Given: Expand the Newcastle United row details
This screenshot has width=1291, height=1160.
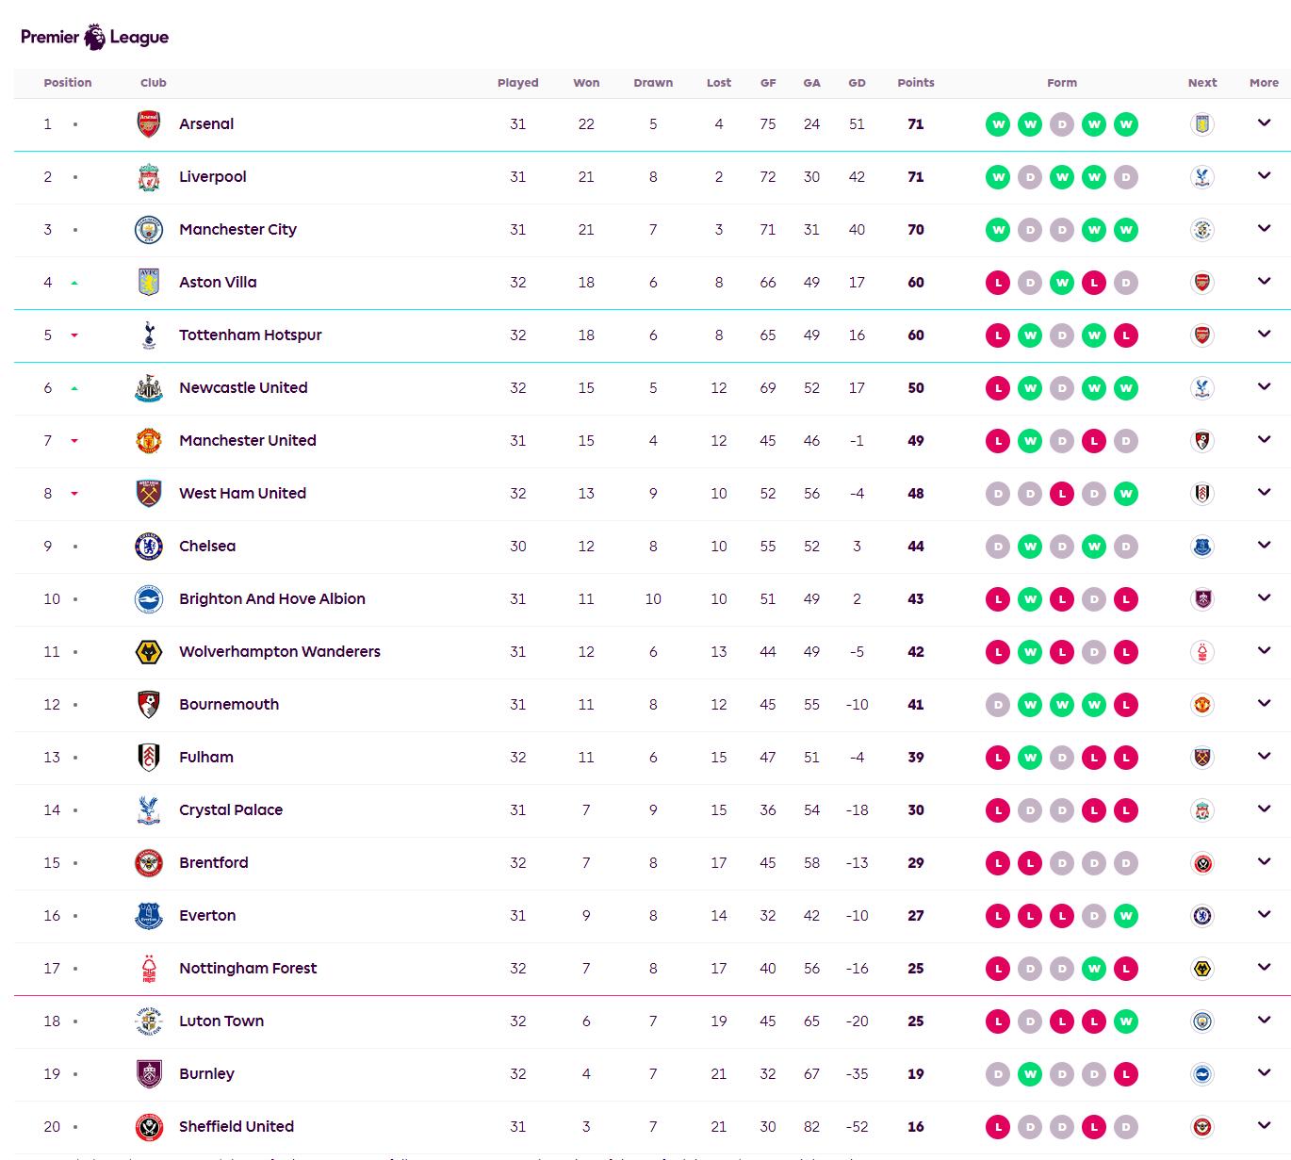Looking at the screenshot, I should [1265, 387].
